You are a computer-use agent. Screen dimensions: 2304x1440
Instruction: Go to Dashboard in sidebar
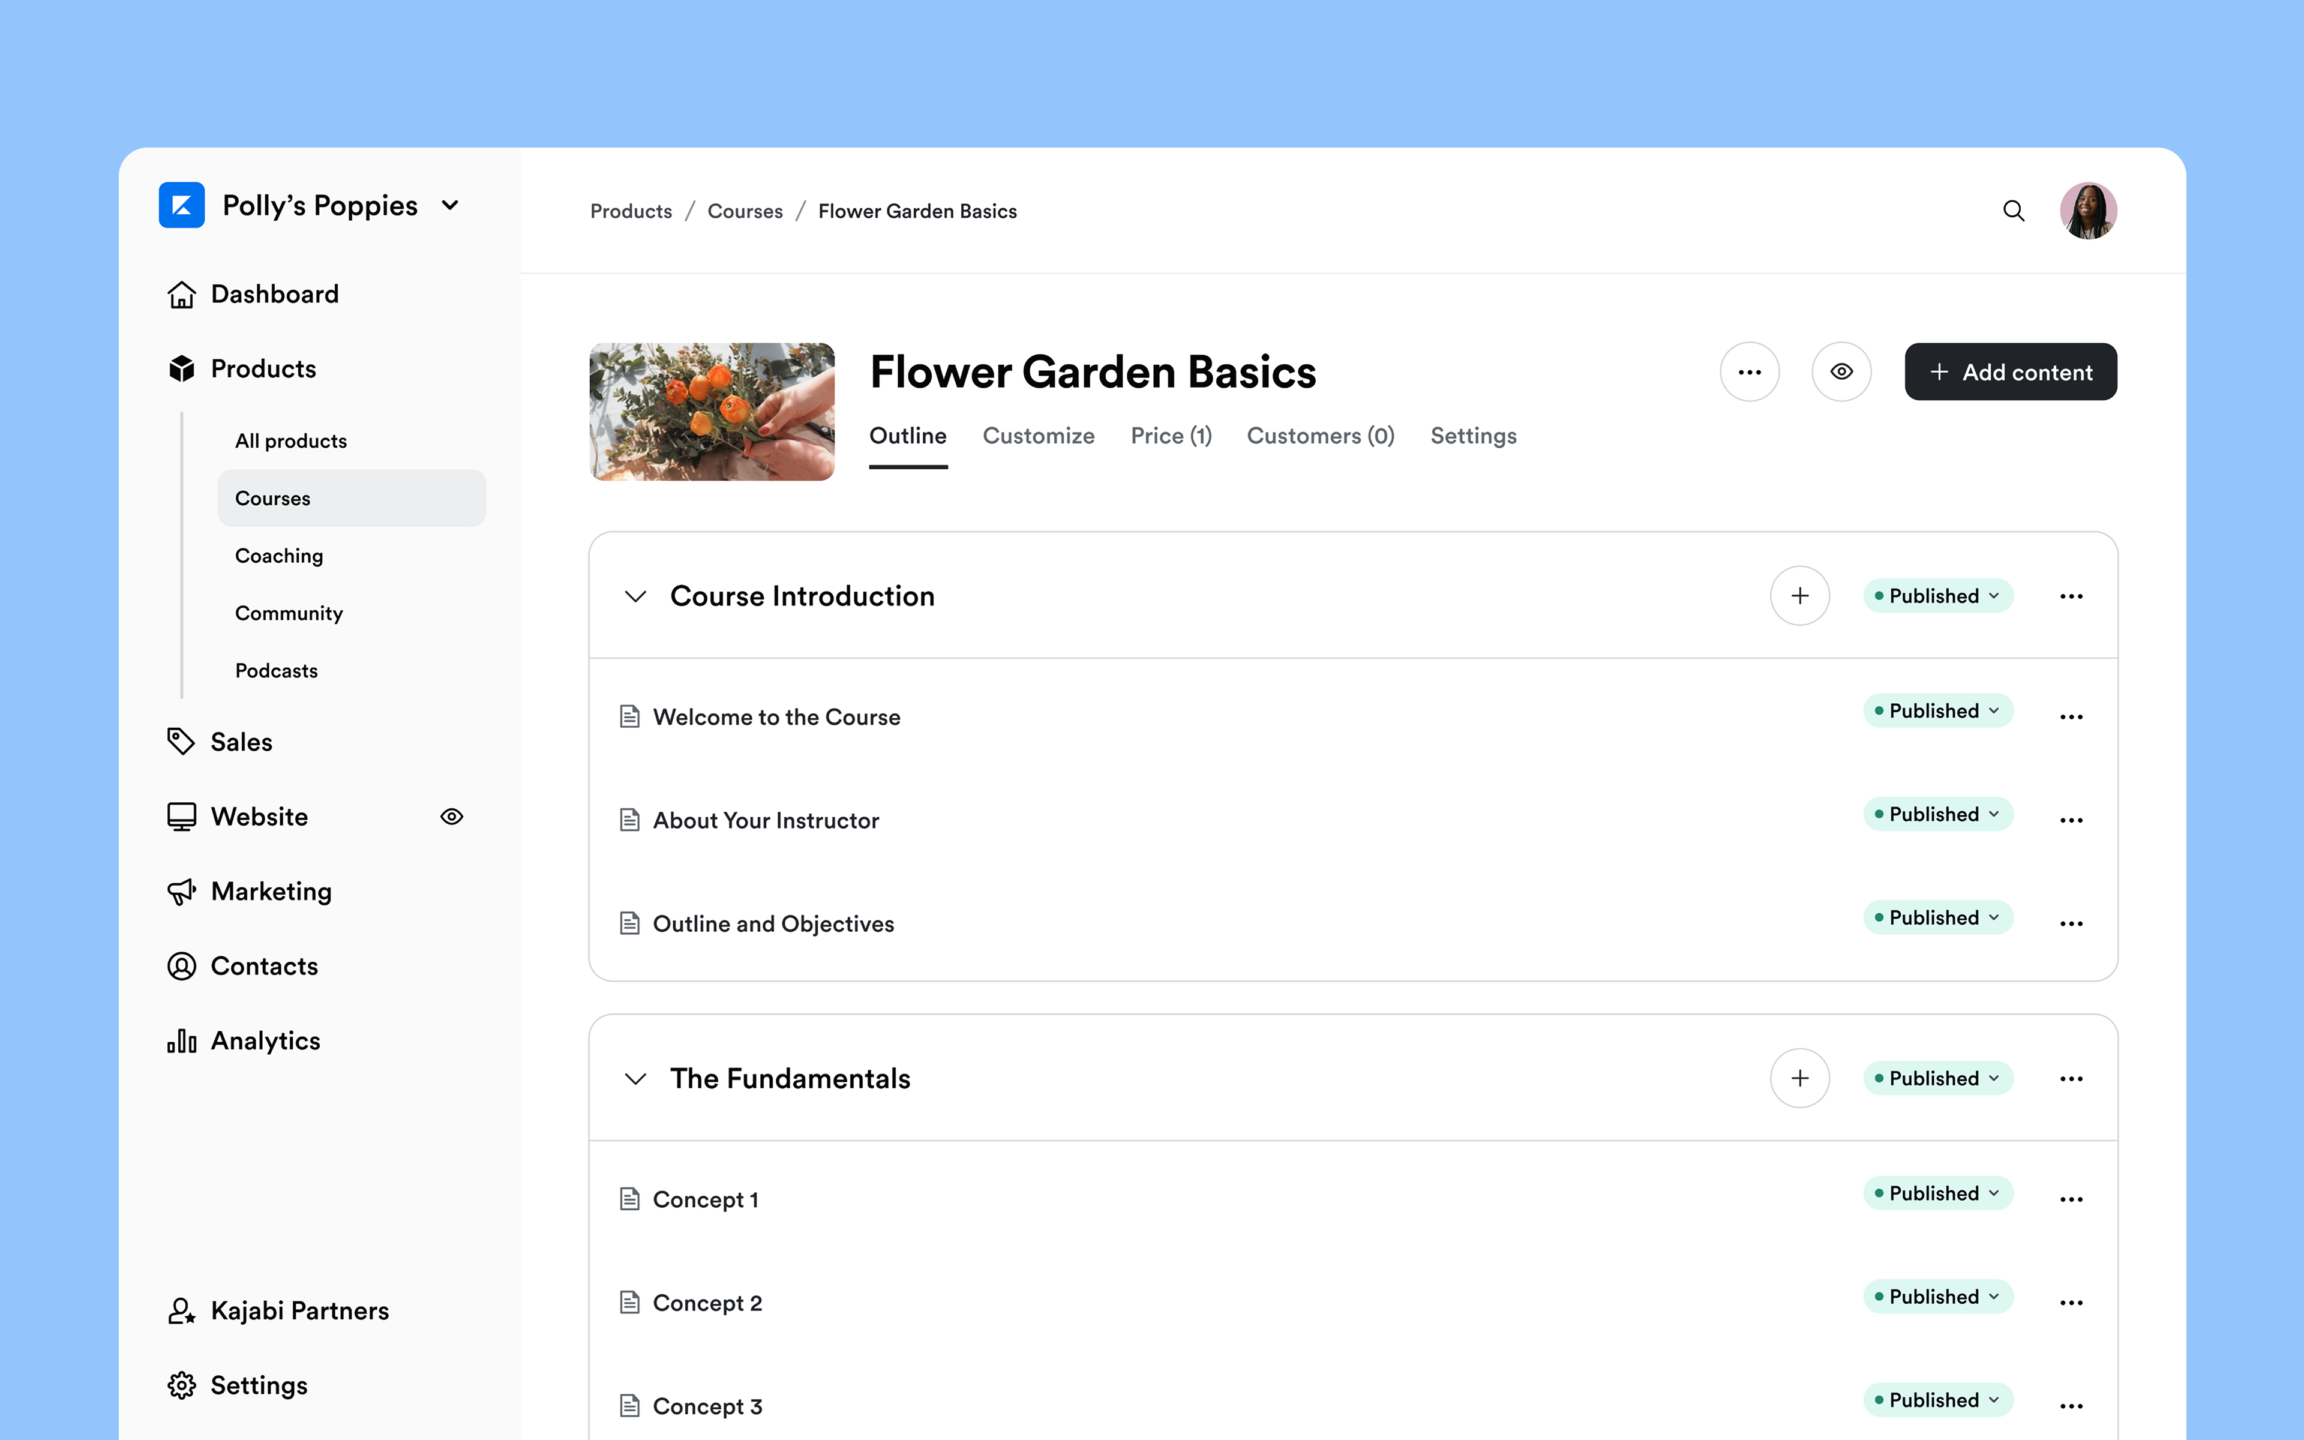tap(275, 294)
